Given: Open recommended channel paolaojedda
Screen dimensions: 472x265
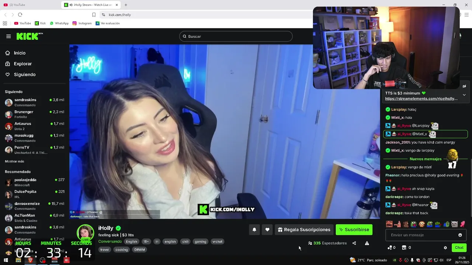Looking at the screenshot, I should coord(35,182).
